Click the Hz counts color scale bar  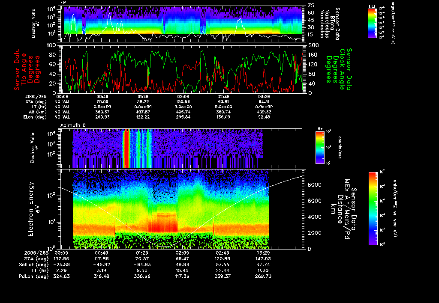coord(320,147)
